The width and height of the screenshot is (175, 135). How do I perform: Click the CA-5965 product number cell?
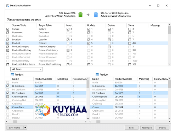tap(45, 86)
